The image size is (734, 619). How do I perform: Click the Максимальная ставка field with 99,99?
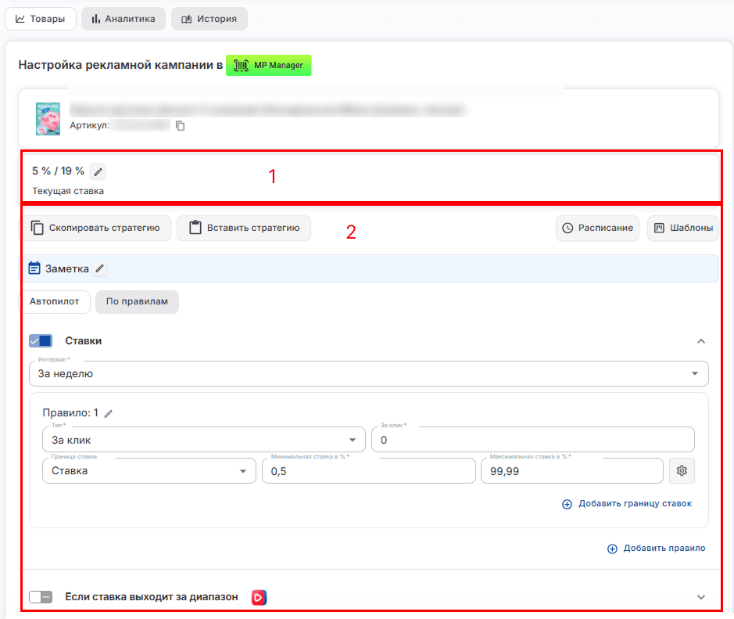(572, 470)
